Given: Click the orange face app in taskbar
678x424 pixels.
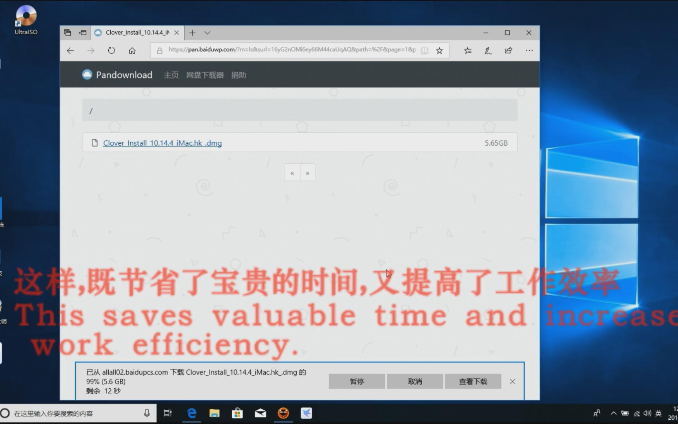Looking at the screenshot, I should click(x=283, y=413).
